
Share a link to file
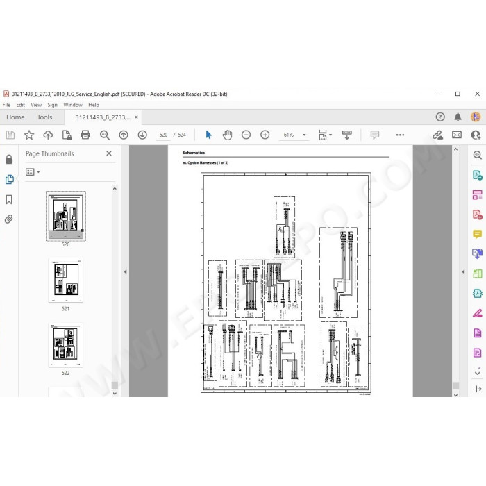pos(438,135)
